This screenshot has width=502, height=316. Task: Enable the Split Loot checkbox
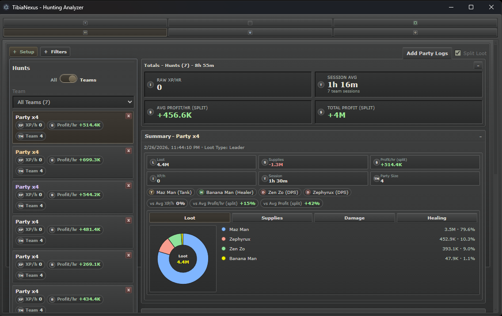pyautogui.click(x=458, y=53)
